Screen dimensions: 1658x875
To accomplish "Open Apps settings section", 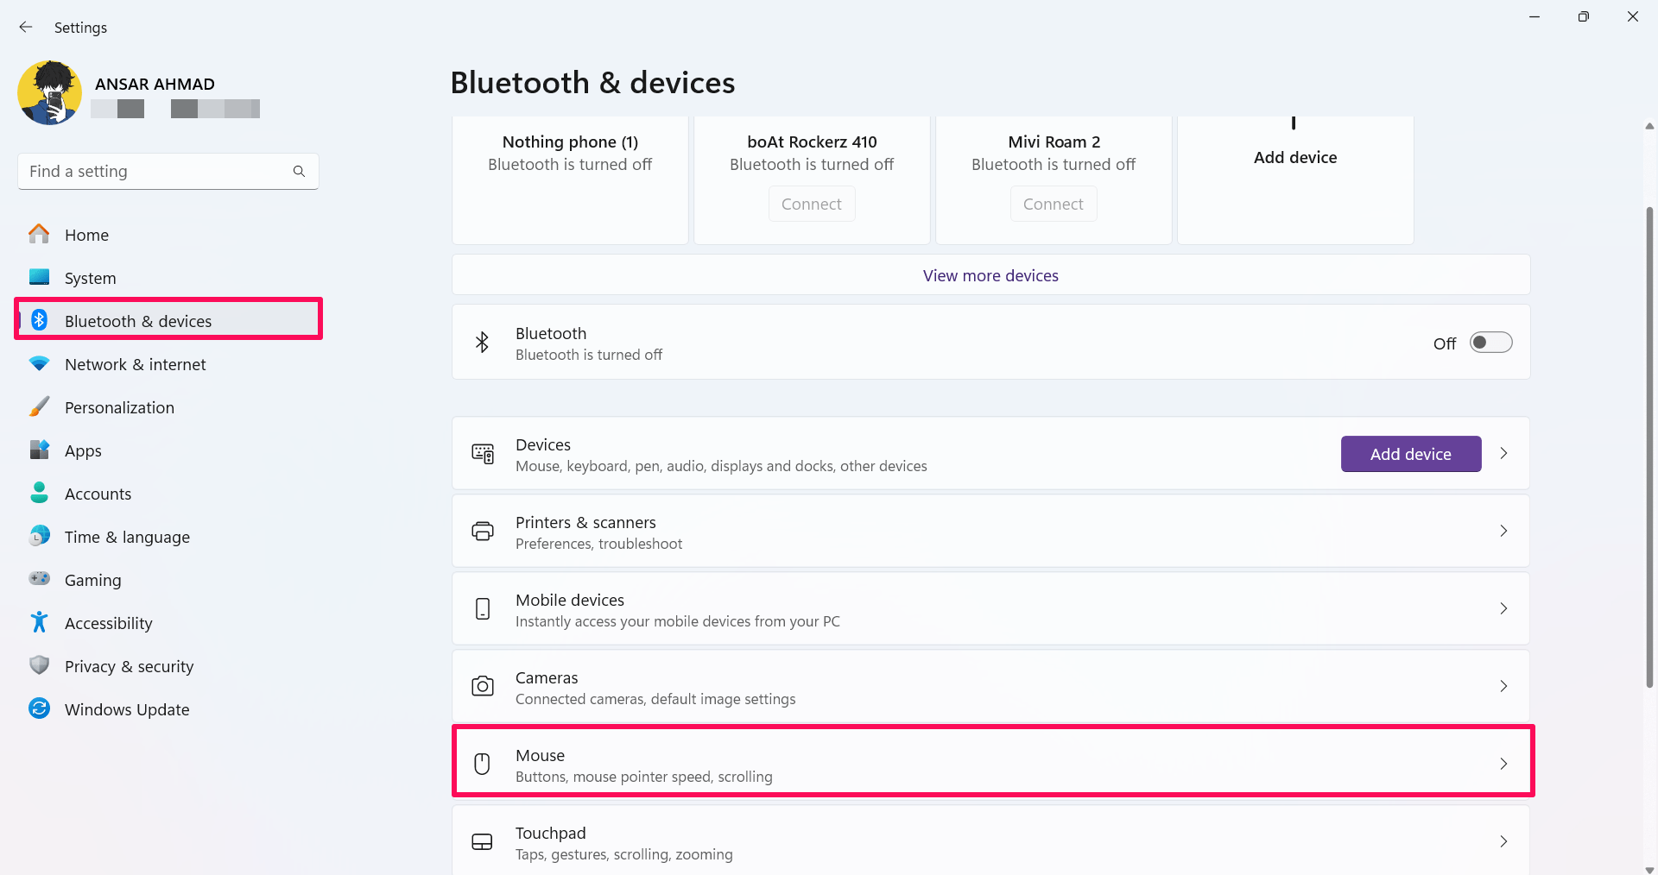I will [x=168, y=450].
